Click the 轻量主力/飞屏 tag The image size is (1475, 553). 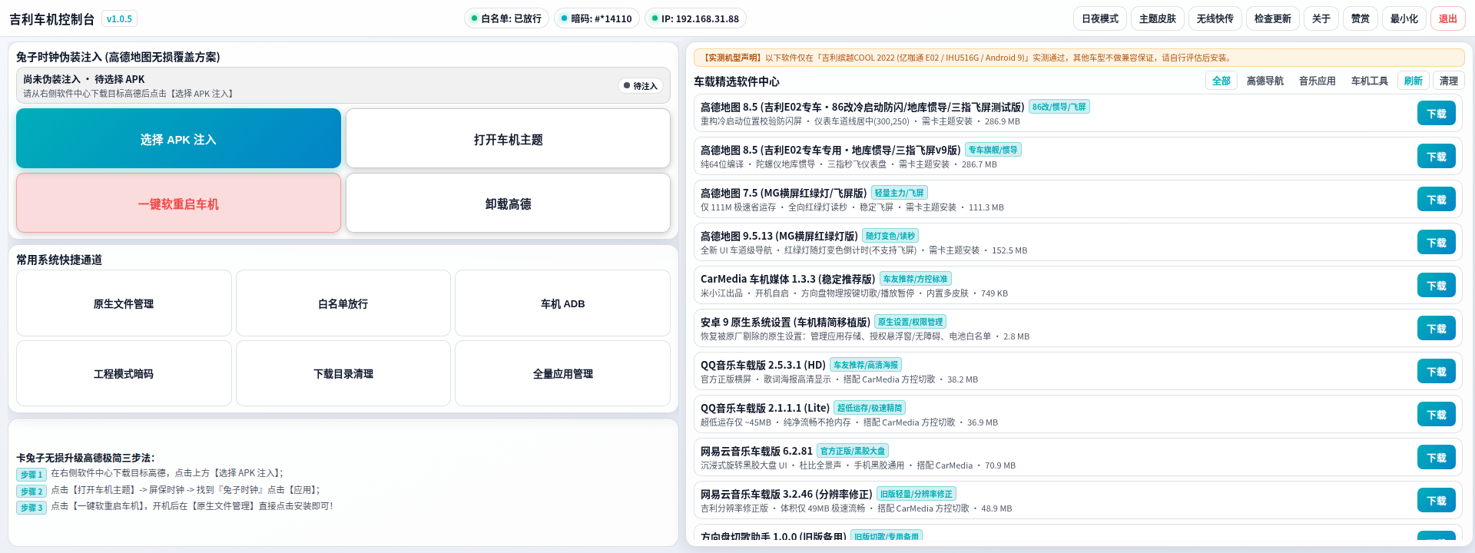tap(900, 193)
